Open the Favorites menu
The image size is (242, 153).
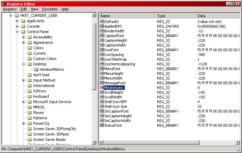(50, 9)
